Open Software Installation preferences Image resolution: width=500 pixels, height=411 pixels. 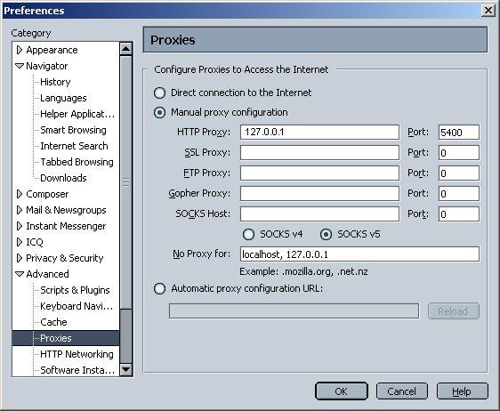77,370
